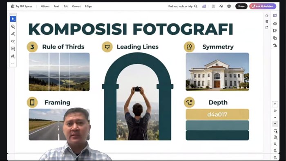The height and width of the screenshot is (161, 286).
Task: Choose the Select arrow tool
Action: [13, 19]
